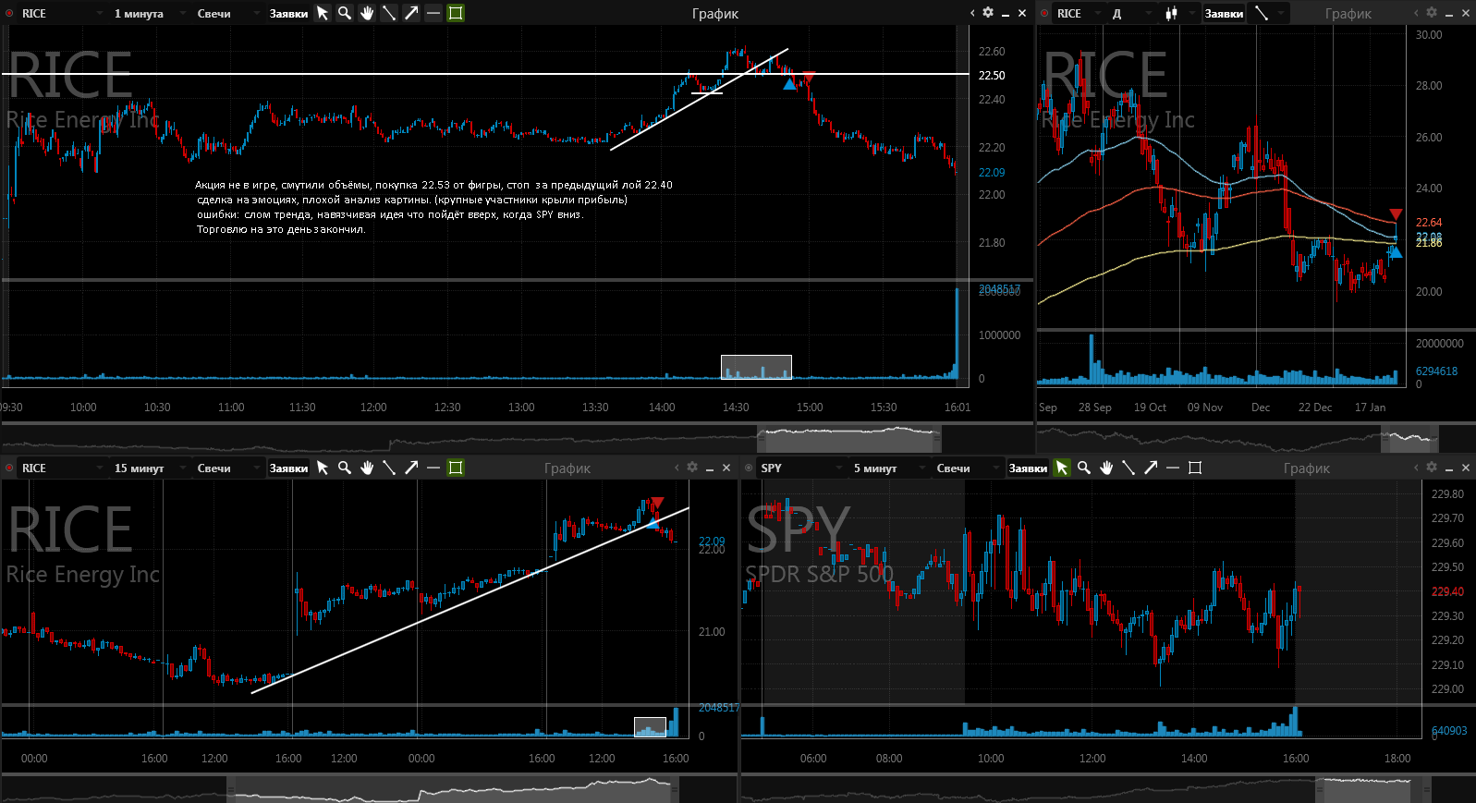Toggle the red link indicator in the 15-minute RICE chart
The height and width of the screenshot is (803, 1476).
click(9, 468)
